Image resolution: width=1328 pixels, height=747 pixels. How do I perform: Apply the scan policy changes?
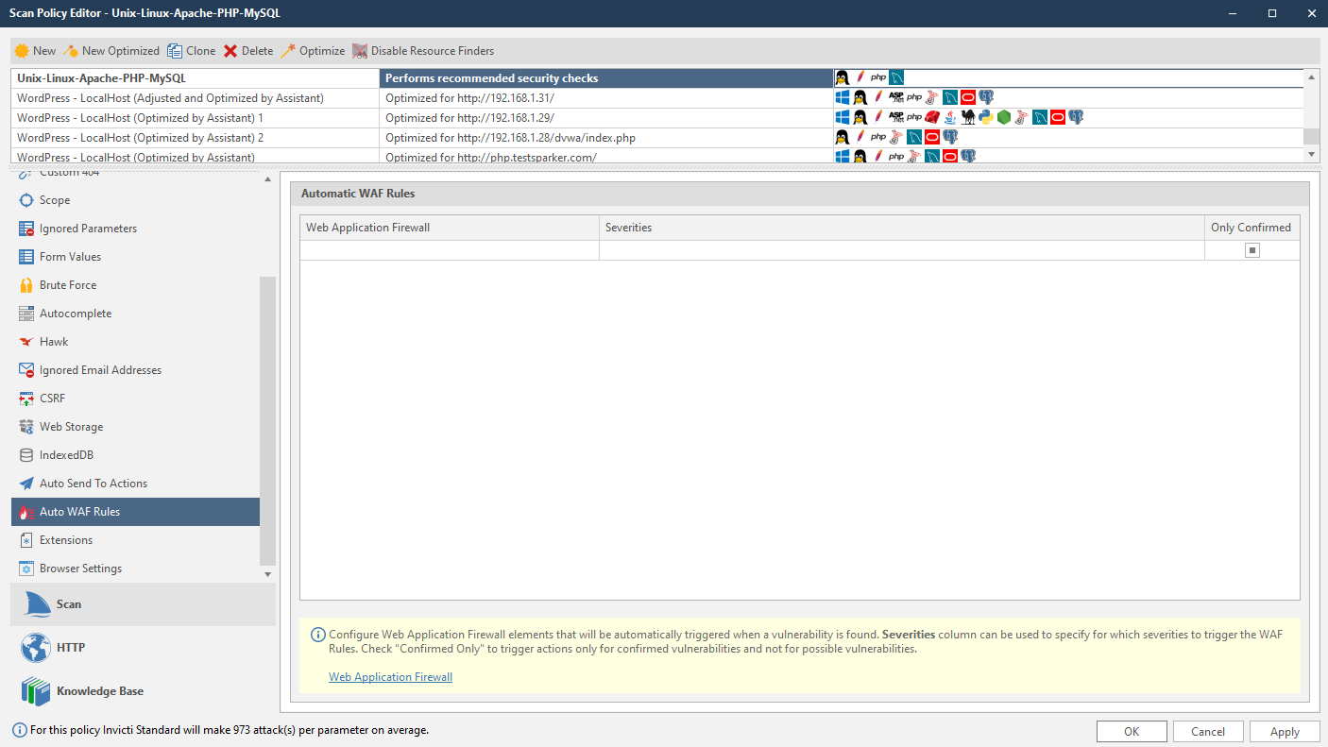point(1285,730)
